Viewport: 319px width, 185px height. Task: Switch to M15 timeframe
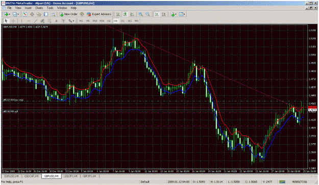(95, 21)
